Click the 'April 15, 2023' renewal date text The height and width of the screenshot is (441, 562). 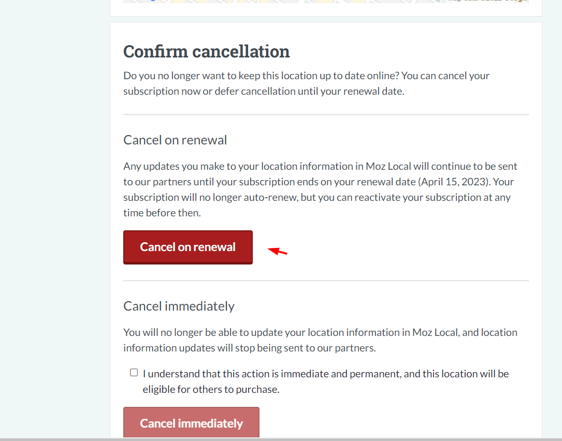tap(453, 182)
